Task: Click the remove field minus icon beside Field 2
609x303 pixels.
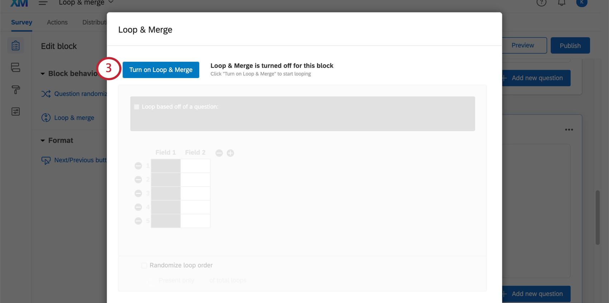Action: click(x=219, y=153)
